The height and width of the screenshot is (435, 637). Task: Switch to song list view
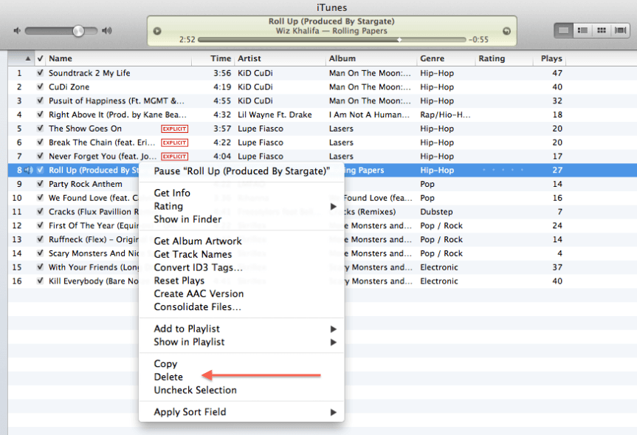[564, 30]
